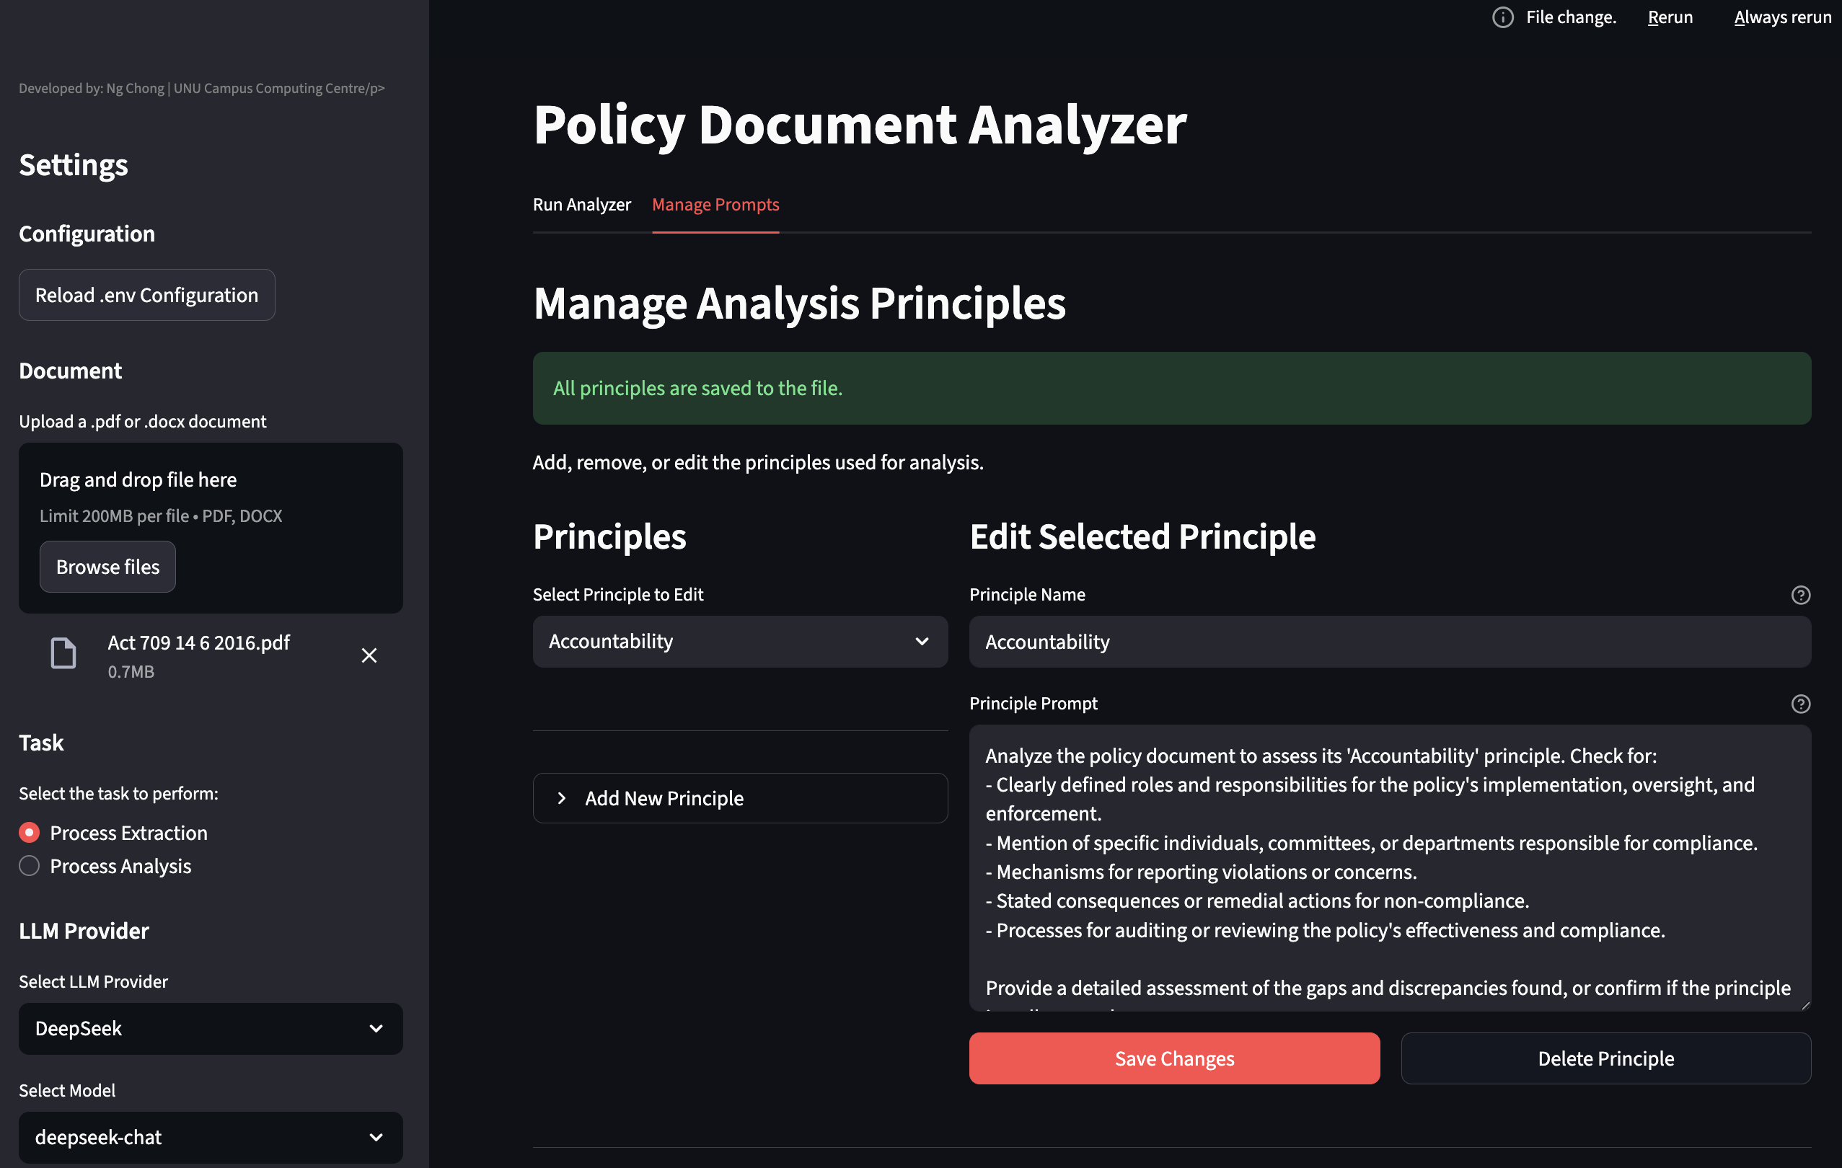Open the info tooltip beside File change notice
The width and height of the screenshot is (1842, 1168).
1502,17
